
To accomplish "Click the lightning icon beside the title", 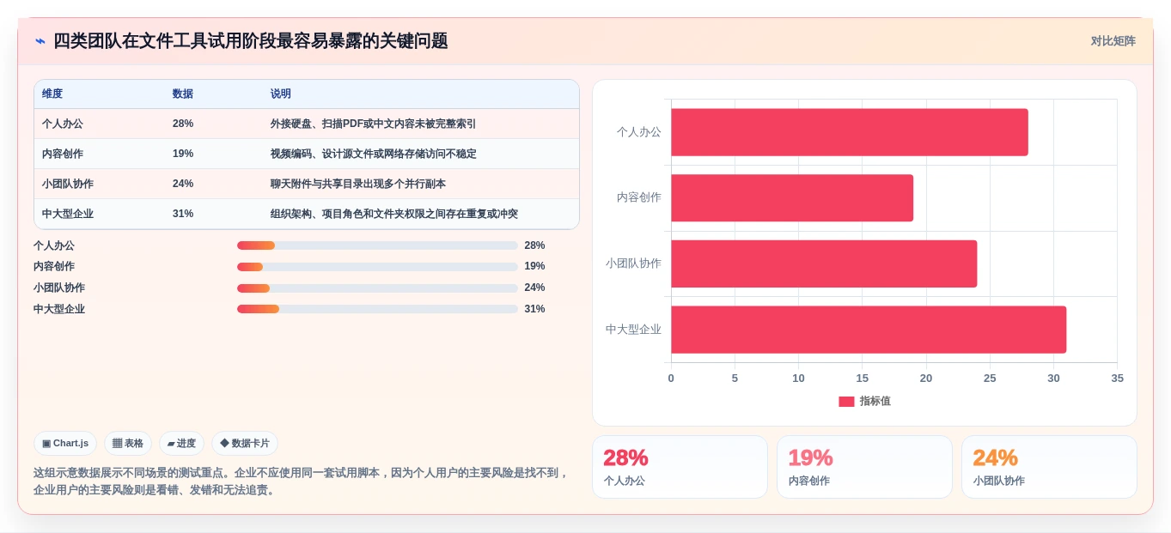I will pyautogui.click(x=40, y=41).
